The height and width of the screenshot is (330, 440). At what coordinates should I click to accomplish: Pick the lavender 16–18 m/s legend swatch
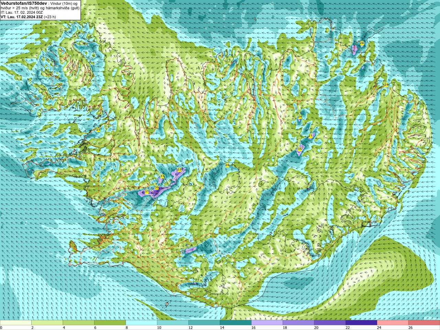(x=267, y=323)
